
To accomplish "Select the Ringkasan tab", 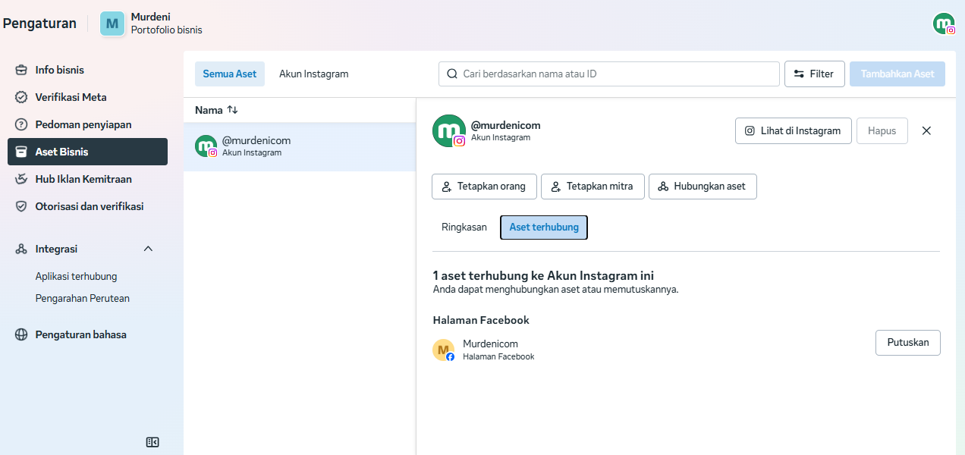I will (x=464, y=227).
